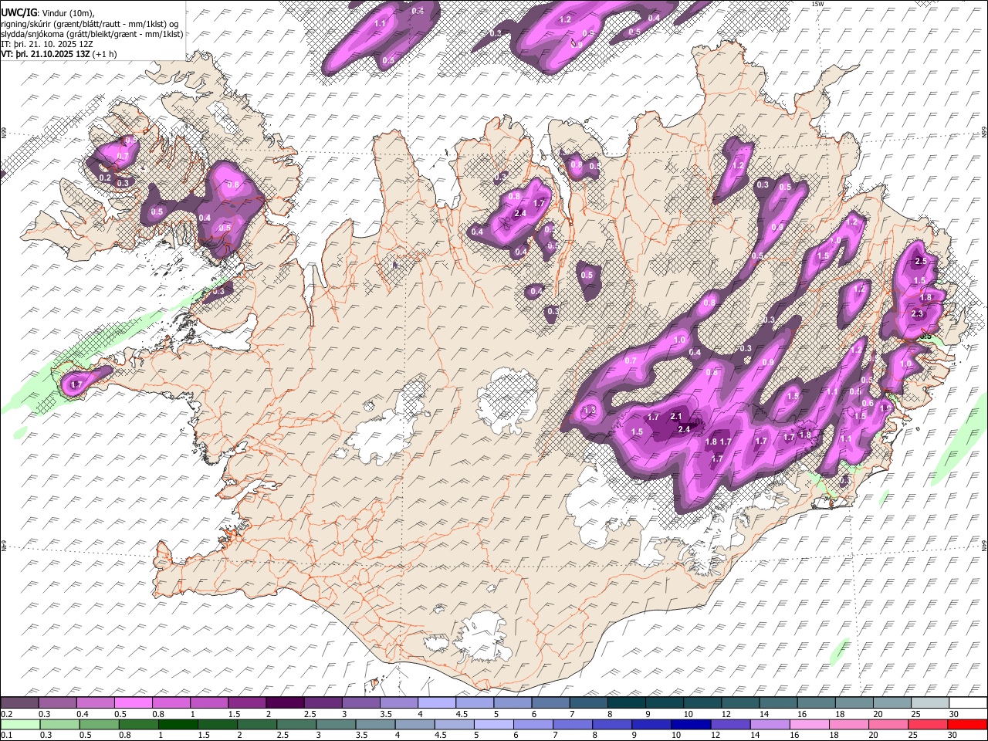Click the 'rigning/skúrir (grænt/blátt/rautt - mm/1klst) og' line
Viewport: 988px width, 741px height.
(x=90, y=24)
